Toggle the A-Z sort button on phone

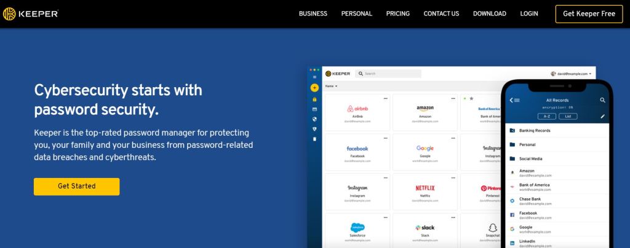[x=546, y=116]
